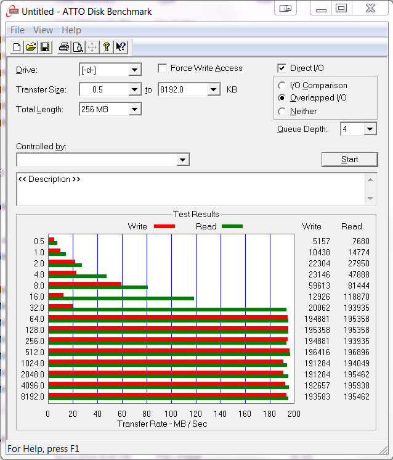Open the Total Length dropdown

135,110
